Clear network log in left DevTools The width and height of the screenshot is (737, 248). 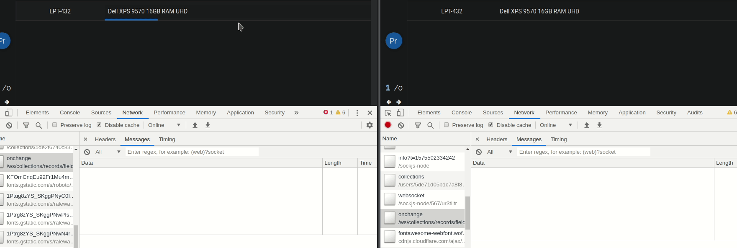click(x=9, y=125)
